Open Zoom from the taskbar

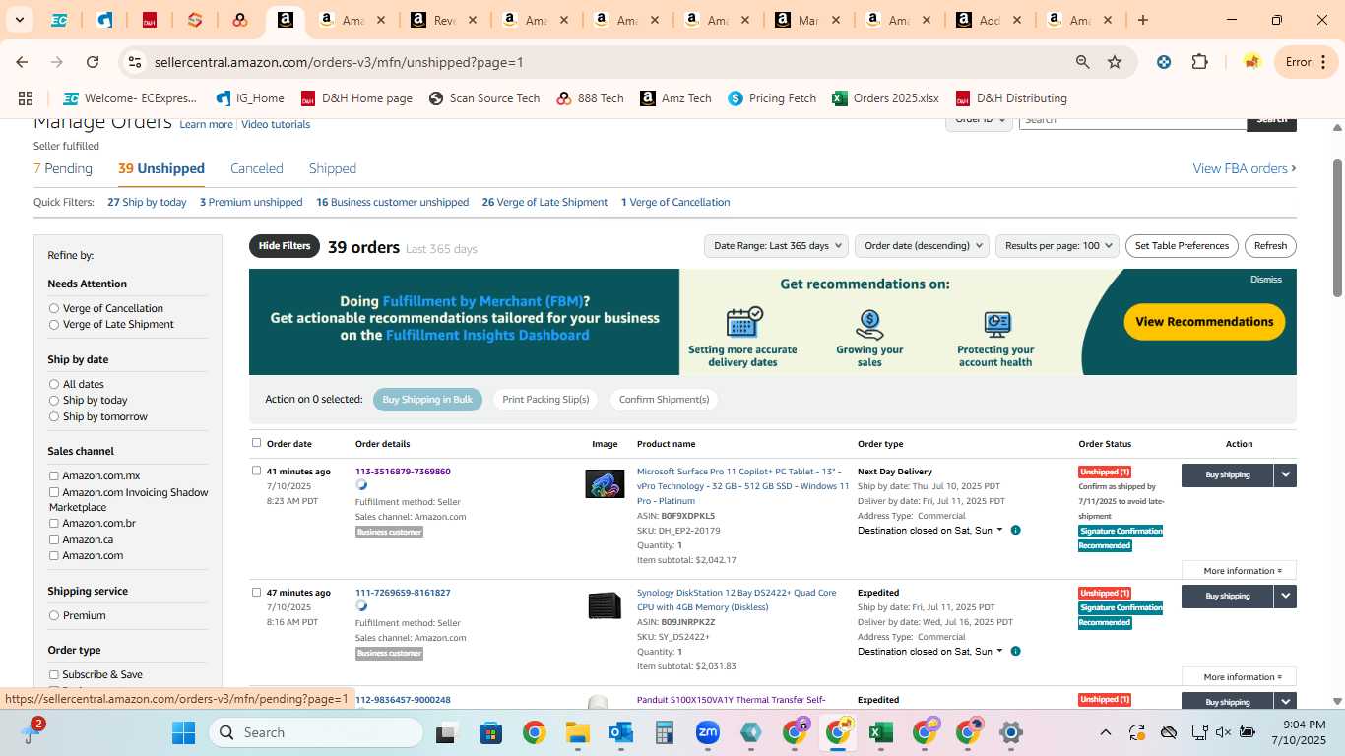(x=707, y=732)
